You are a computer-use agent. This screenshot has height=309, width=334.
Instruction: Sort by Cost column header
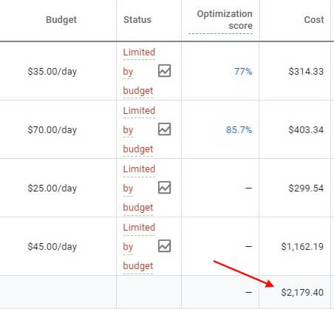[314, 20]
